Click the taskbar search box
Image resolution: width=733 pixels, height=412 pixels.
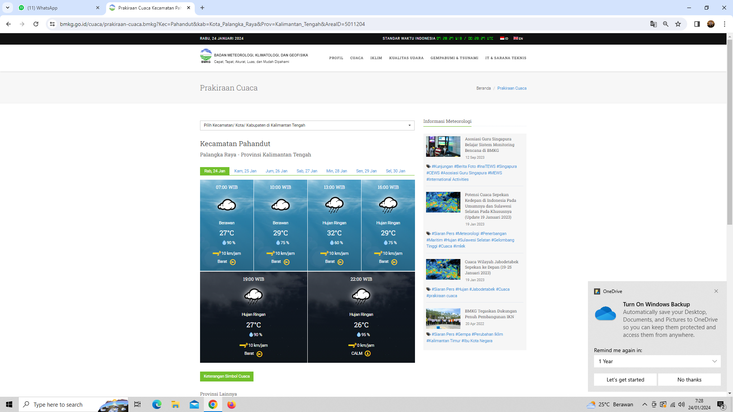click(73, 404)
